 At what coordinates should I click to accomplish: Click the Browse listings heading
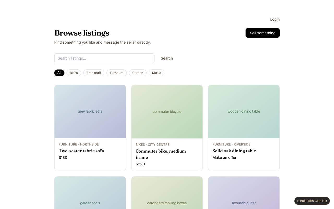point(82,33)
